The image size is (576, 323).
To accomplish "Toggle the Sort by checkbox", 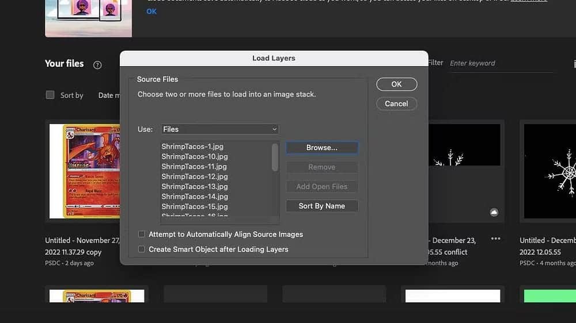I will click(x=50, y=95).
